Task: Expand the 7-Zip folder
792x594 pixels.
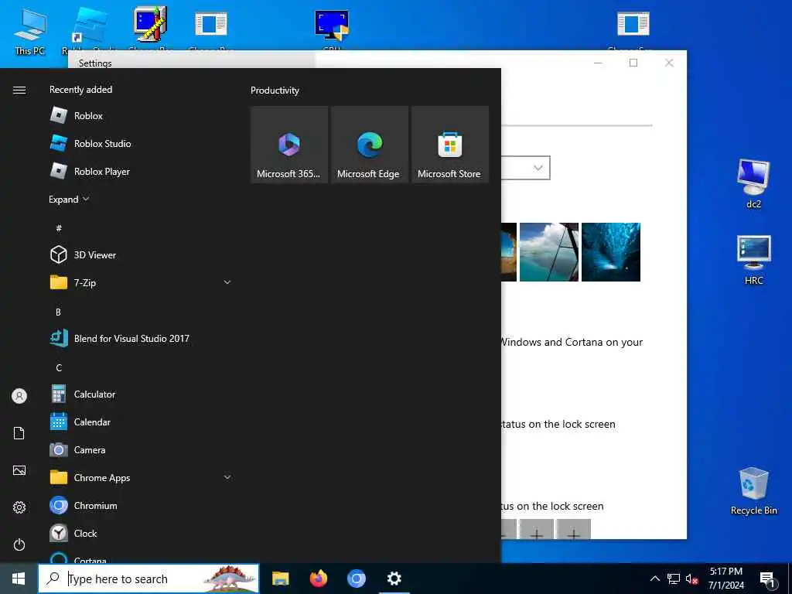Action: click(x=142, y=282)
